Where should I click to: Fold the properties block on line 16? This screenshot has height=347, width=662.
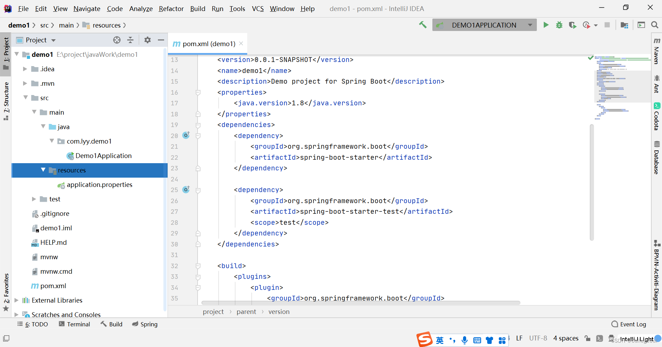[x=198, y=92]
